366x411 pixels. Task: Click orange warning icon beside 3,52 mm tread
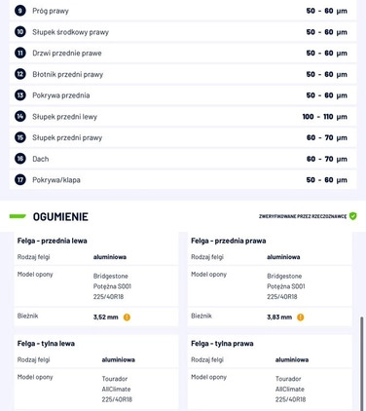[127, 318]
